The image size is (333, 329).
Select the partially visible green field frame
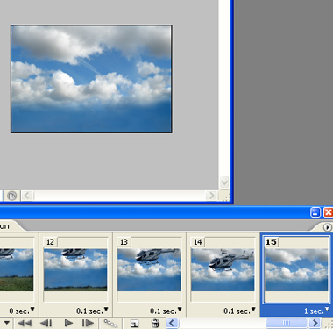pos(17,269)
